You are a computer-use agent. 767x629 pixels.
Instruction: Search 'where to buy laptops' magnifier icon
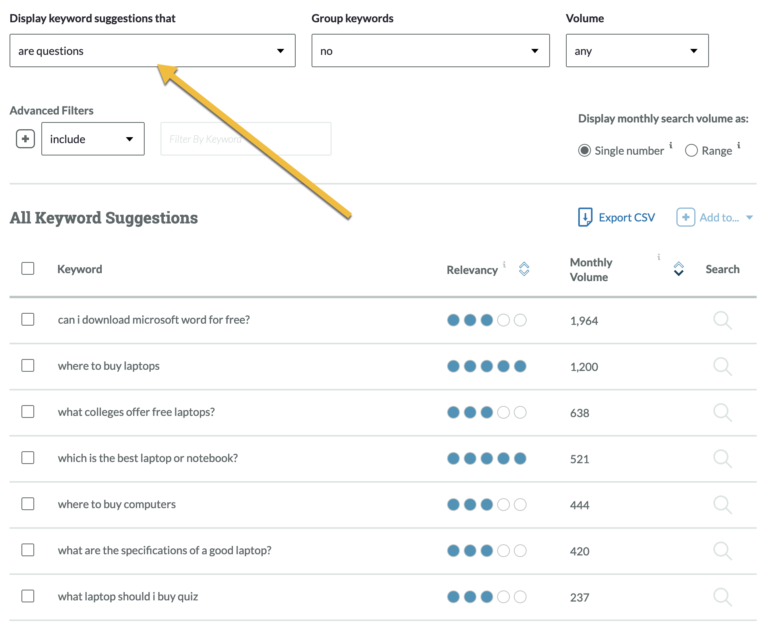pyautogui.click(x=722, y=366)
